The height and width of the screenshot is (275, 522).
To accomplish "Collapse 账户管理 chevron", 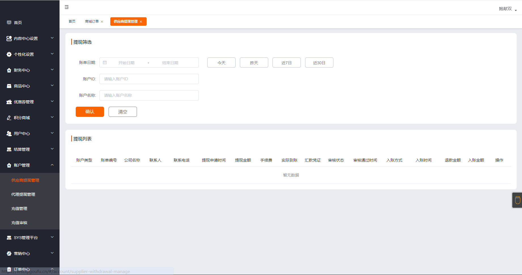I will (x=52, y=165).
